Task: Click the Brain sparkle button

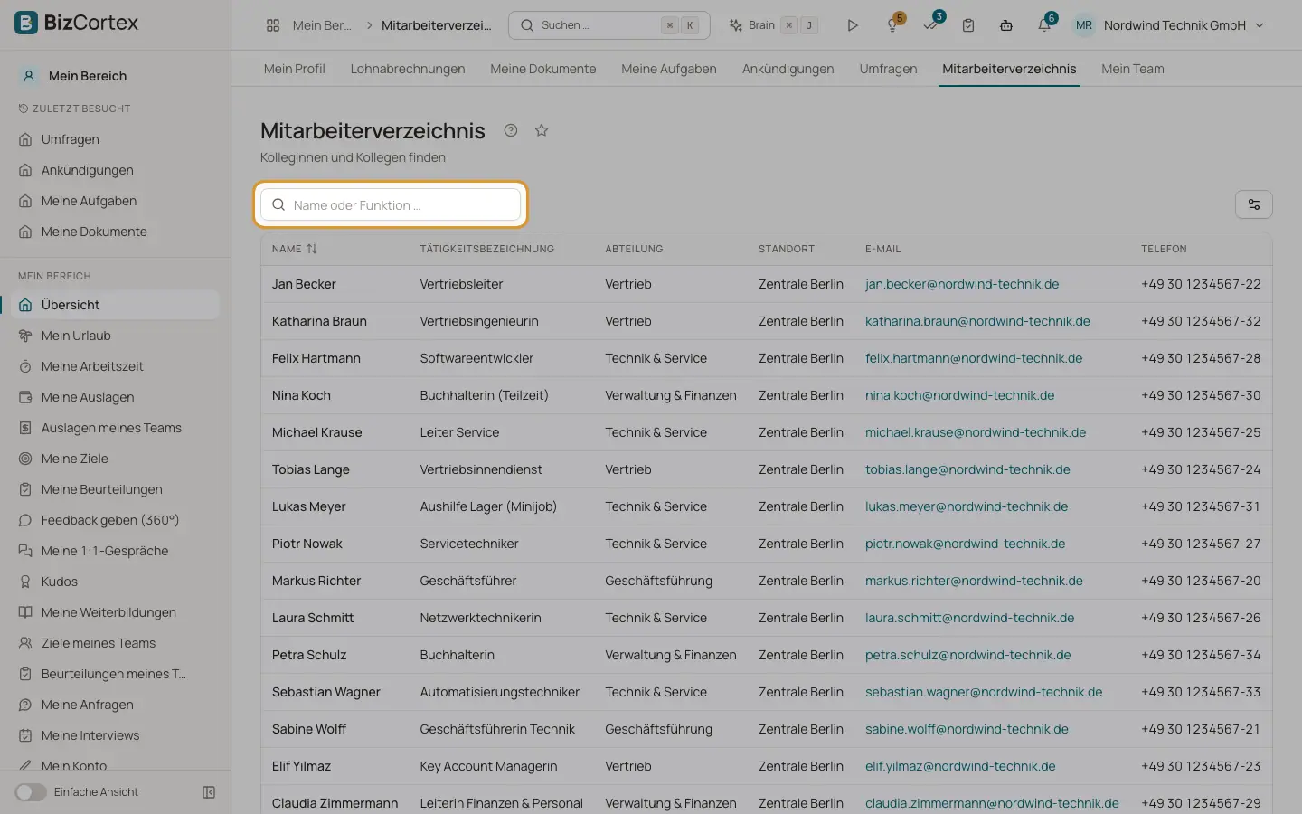Action: pos(773,25)
